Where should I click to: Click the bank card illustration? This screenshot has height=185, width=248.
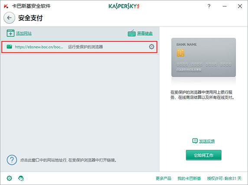pos(203,57)
